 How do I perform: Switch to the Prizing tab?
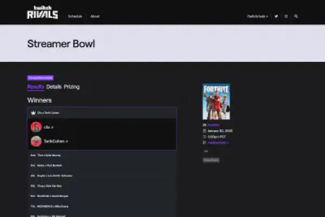click(x=71, y=87)
